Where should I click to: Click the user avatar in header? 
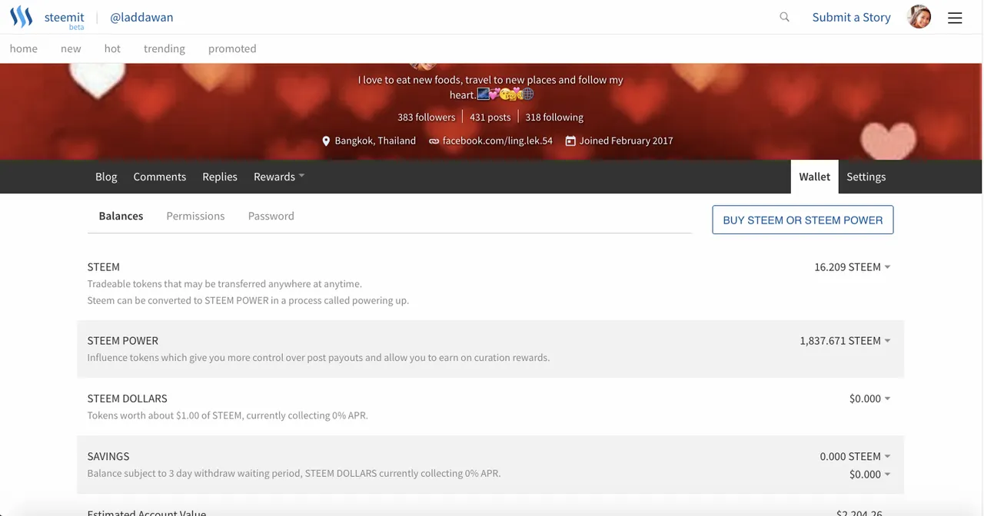coord(919,17)
